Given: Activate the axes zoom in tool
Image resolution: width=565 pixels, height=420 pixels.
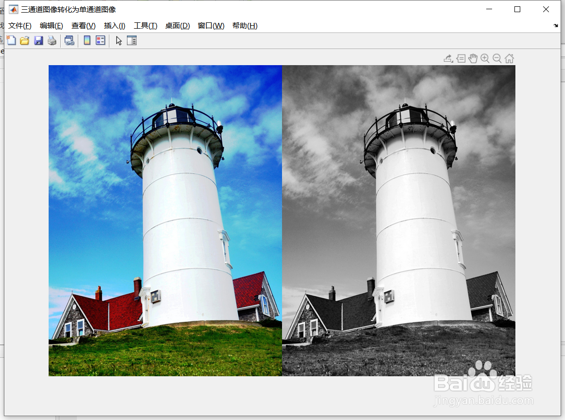Looking at the screenshot, I should pos(485,58).
